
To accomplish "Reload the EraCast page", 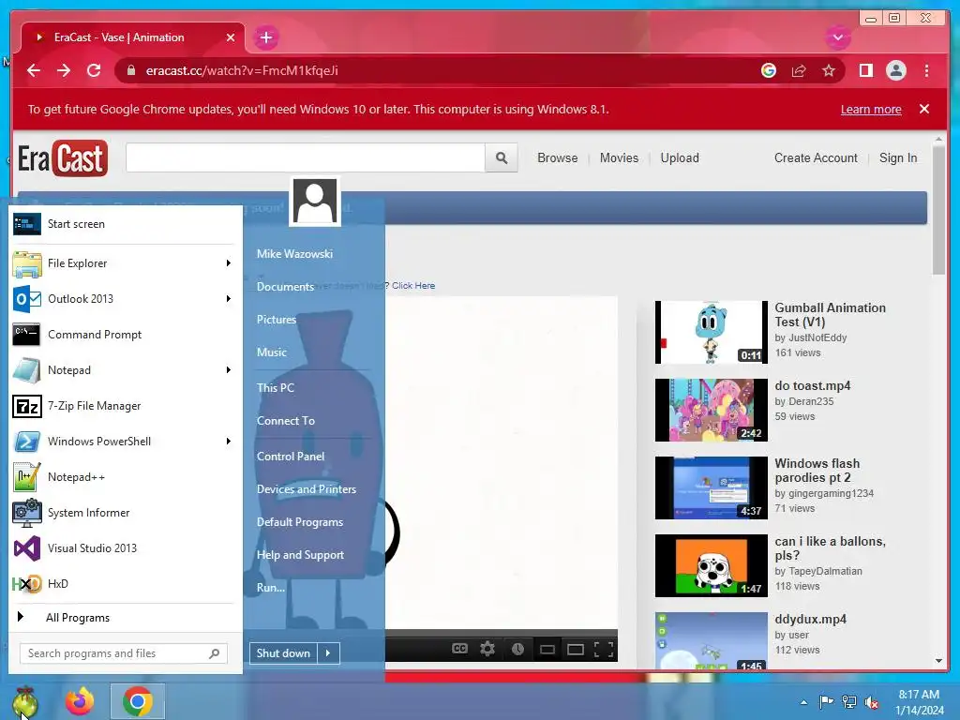I will (x=94, y=70).
